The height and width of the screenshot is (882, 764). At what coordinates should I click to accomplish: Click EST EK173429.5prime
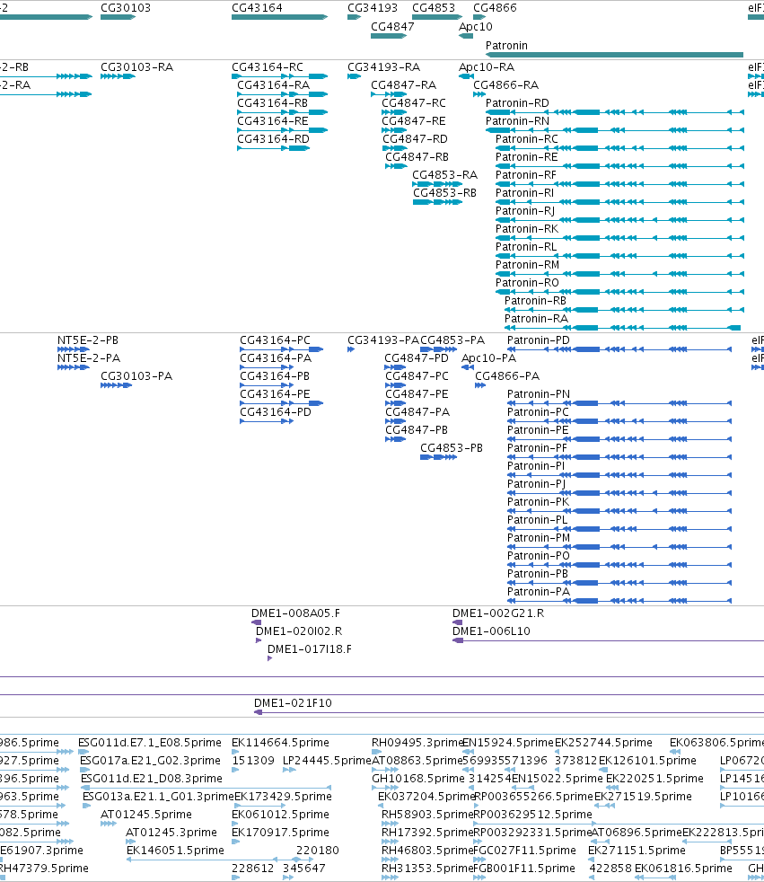click(x=283, y=798)
